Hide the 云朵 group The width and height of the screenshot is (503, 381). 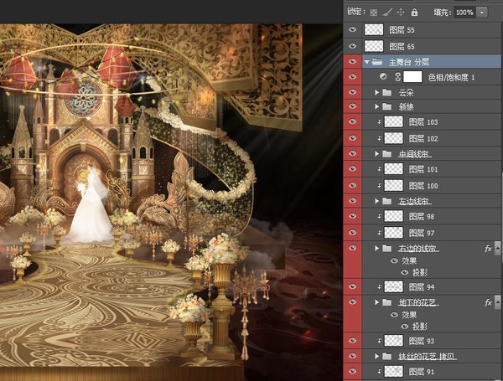point(353,91)
